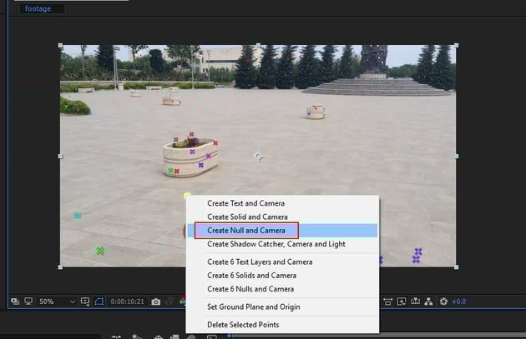
Task: Choose Create Shadow Catcher, Camera and Light
Action: point(282,244)
